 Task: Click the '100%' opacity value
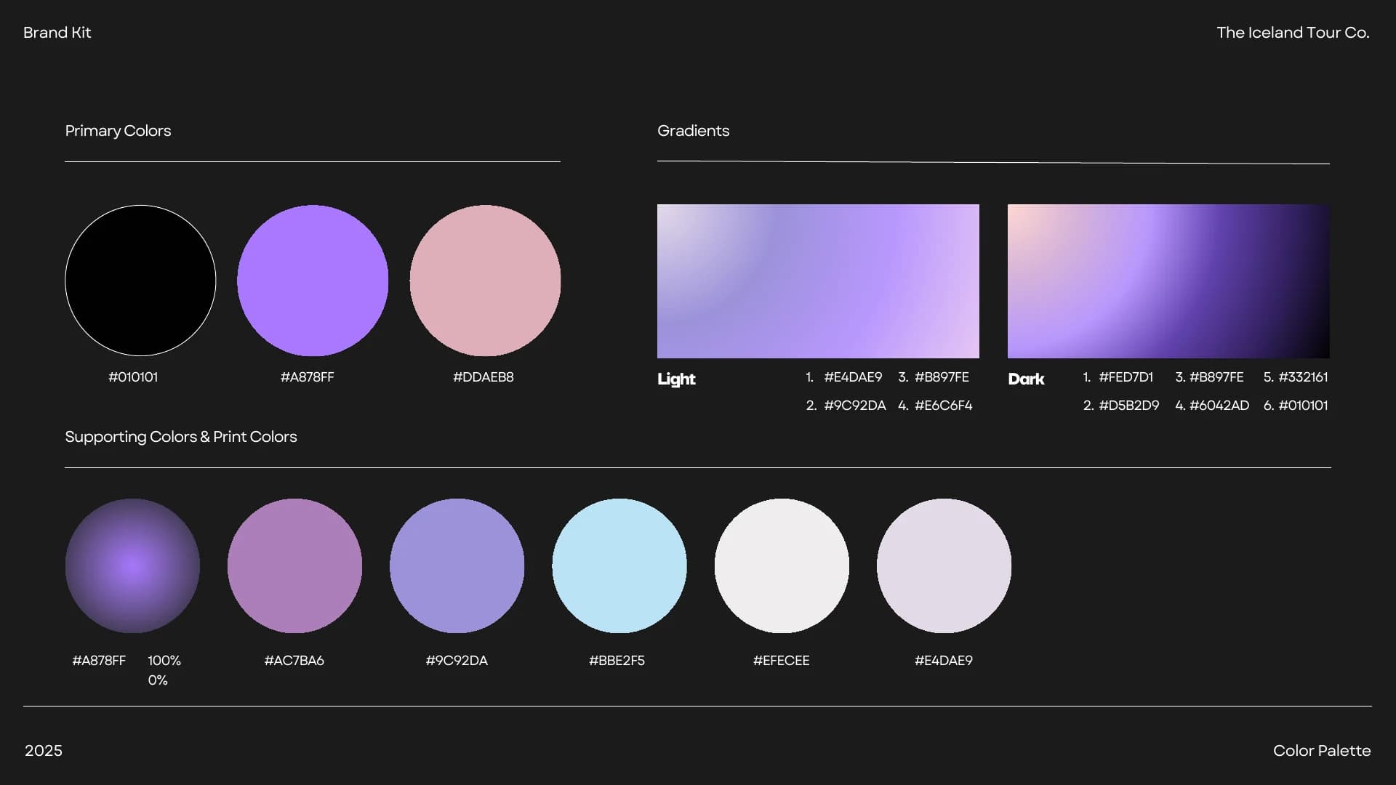[x=164, y=661]
